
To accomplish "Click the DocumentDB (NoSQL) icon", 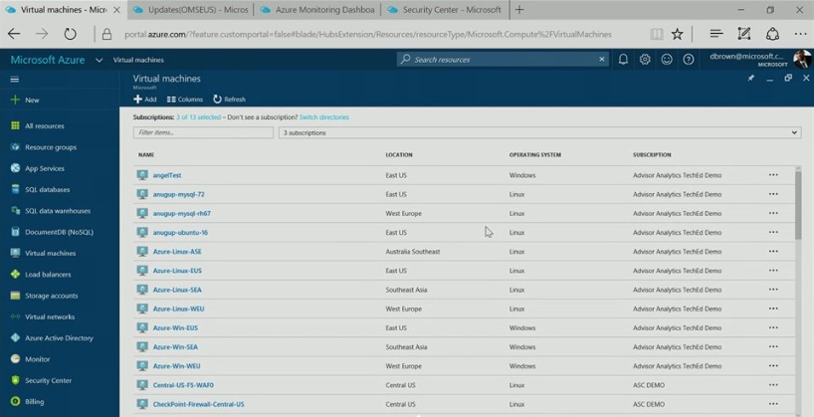I will [x=15, y=232].
